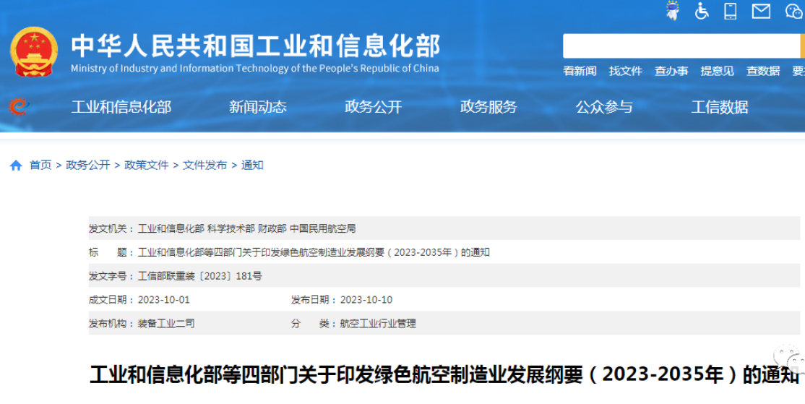This screenshot has height=404, width=805.
Task: Open 公众参与 navigation menu
Action: tap(604, 107)
